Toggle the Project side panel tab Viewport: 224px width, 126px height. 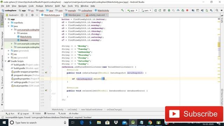pos(2,20)
